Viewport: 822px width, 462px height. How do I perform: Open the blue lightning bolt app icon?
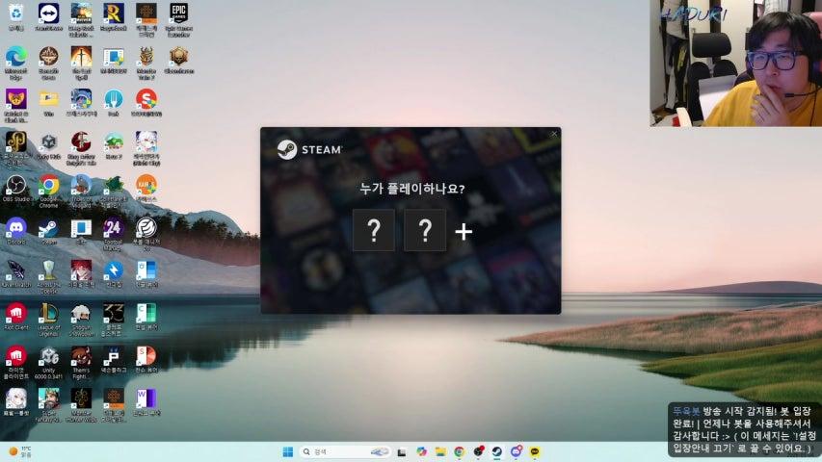[114, 274]
